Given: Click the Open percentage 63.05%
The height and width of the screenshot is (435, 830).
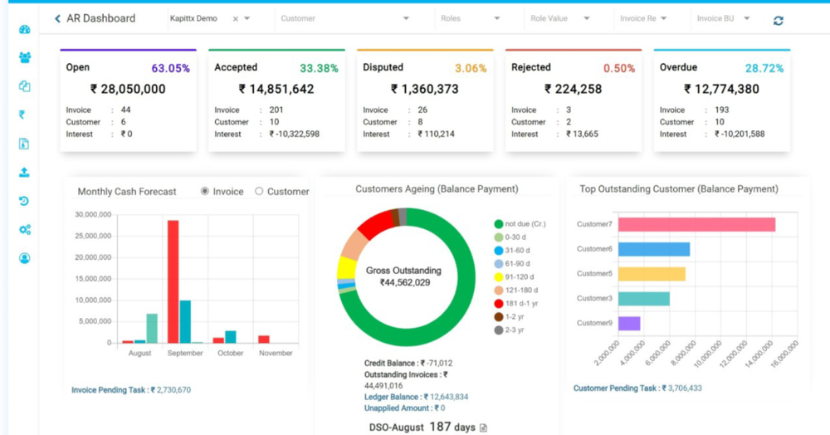Looking at the screenshot, I should (x=170, y=68).
